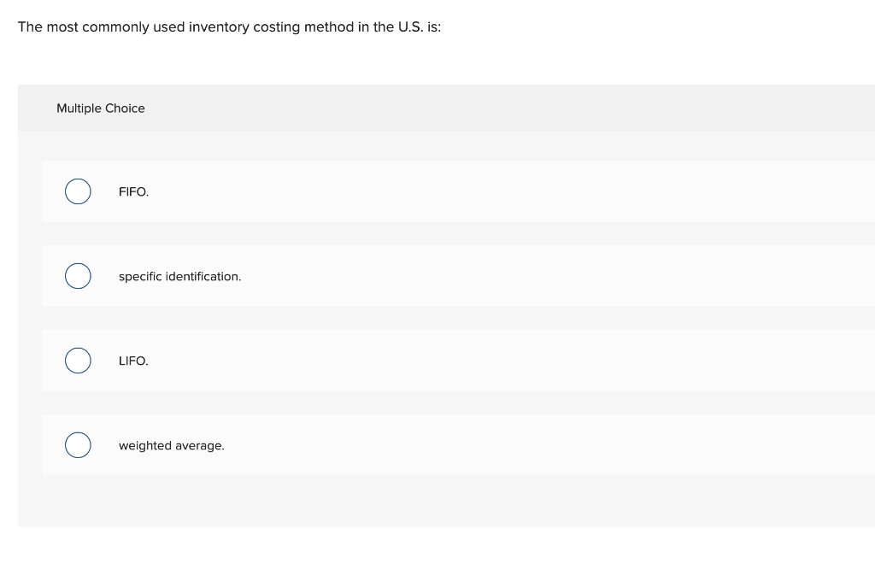Image resolution: width=875 pixels, height=564 pixels.
Task: Click the LIFO answer text
Action: tap(132, 361)
